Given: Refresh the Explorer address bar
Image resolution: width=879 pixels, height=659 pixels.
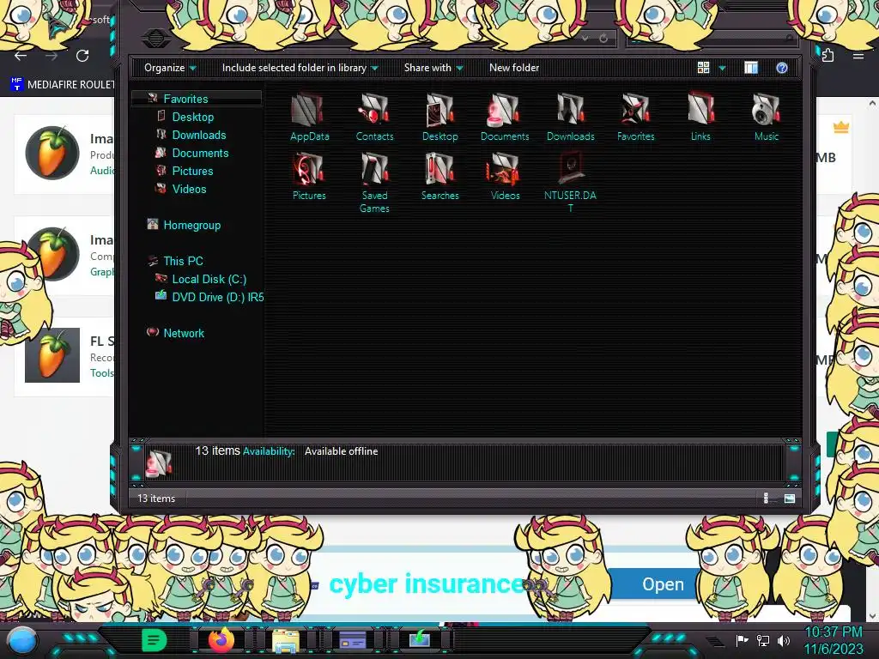Looking at the screenshot, I should pos(603,39).
